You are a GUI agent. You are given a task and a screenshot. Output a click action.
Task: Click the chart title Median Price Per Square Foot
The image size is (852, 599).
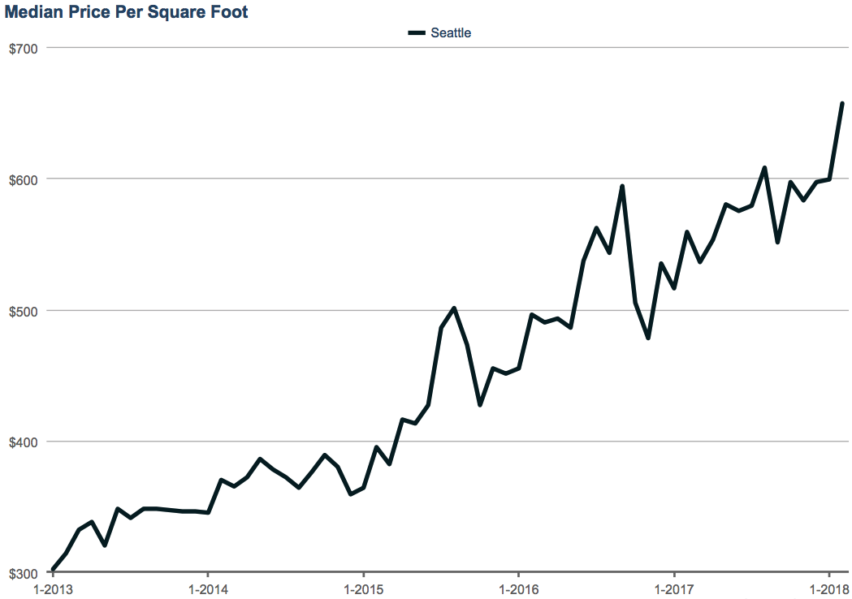point(127,12)
